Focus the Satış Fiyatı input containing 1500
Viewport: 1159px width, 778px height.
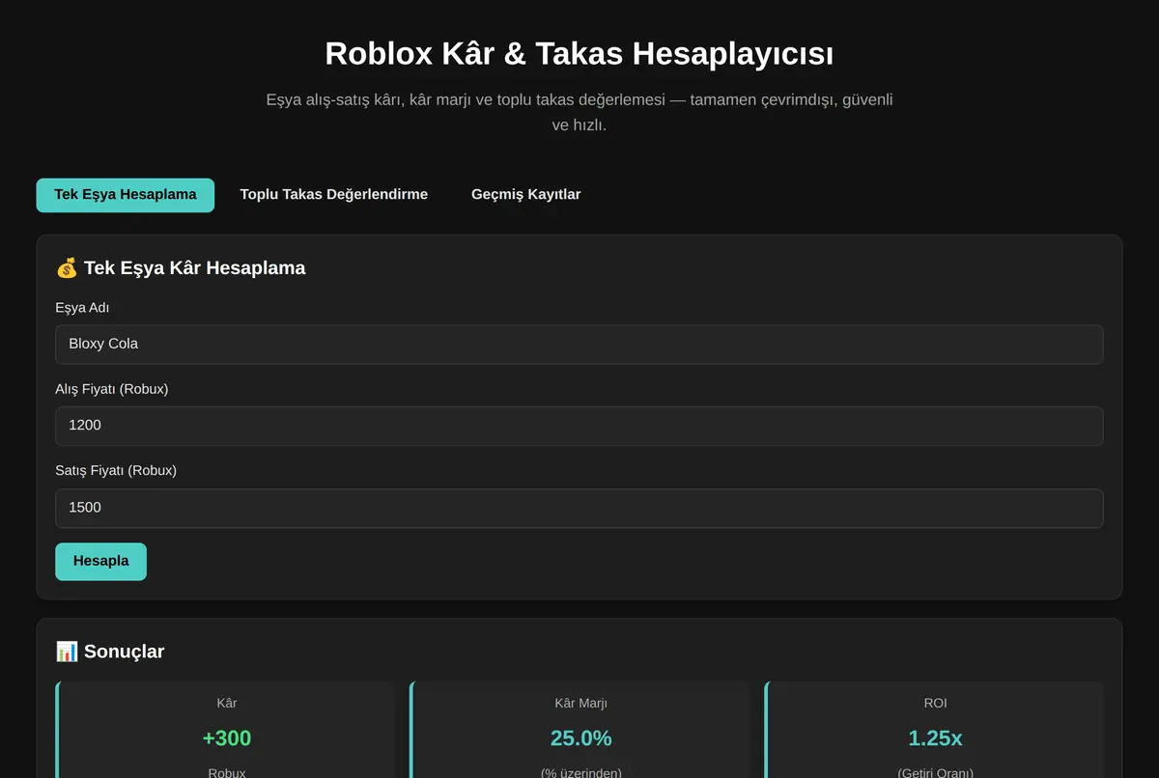click(579, 508)
